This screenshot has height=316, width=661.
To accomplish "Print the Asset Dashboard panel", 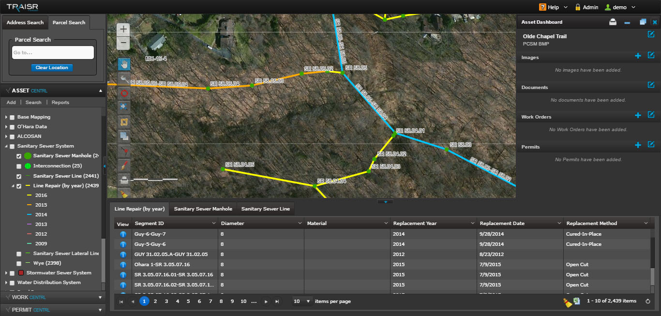I will [x=613, y=22].
